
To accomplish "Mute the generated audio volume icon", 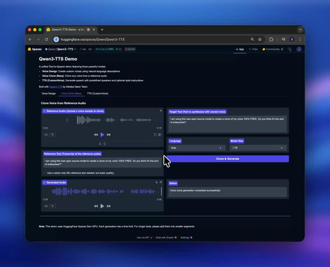I will coord(46,206).
